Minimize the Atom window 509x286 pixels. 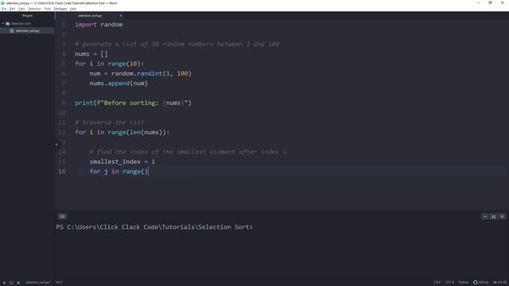[478, 3]
